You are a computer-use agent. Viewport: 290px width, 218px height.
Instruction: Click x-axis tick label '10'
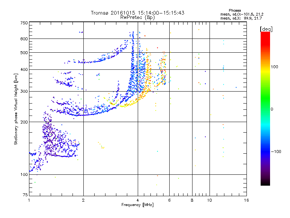coord(210,200)
